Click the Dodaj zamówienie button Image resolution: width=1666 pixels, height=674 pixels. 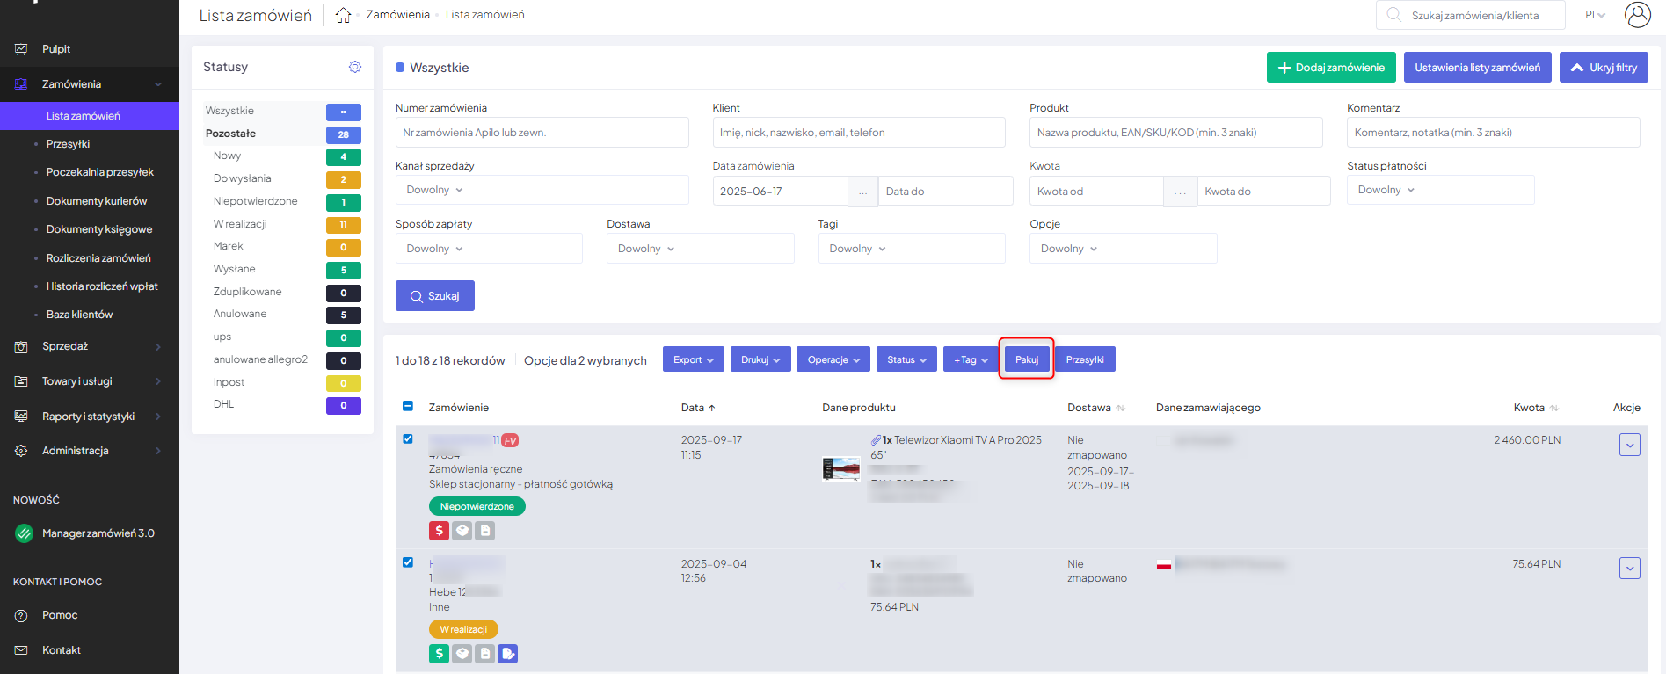point(1330,68)
